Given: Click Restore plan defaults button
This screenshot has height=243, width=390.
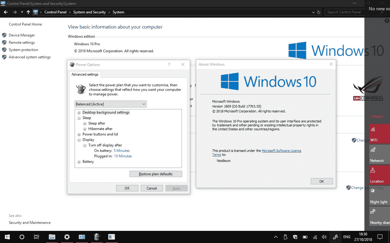Looking at the screenshot, I should pos(156,174).
